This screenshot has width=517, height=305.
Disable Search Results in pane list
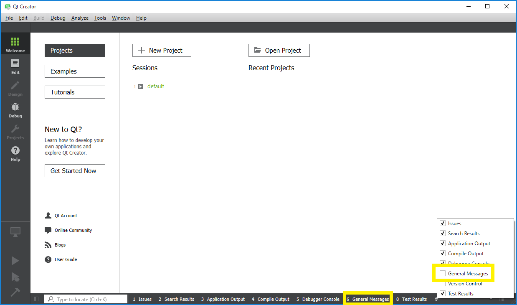point(443,234)
